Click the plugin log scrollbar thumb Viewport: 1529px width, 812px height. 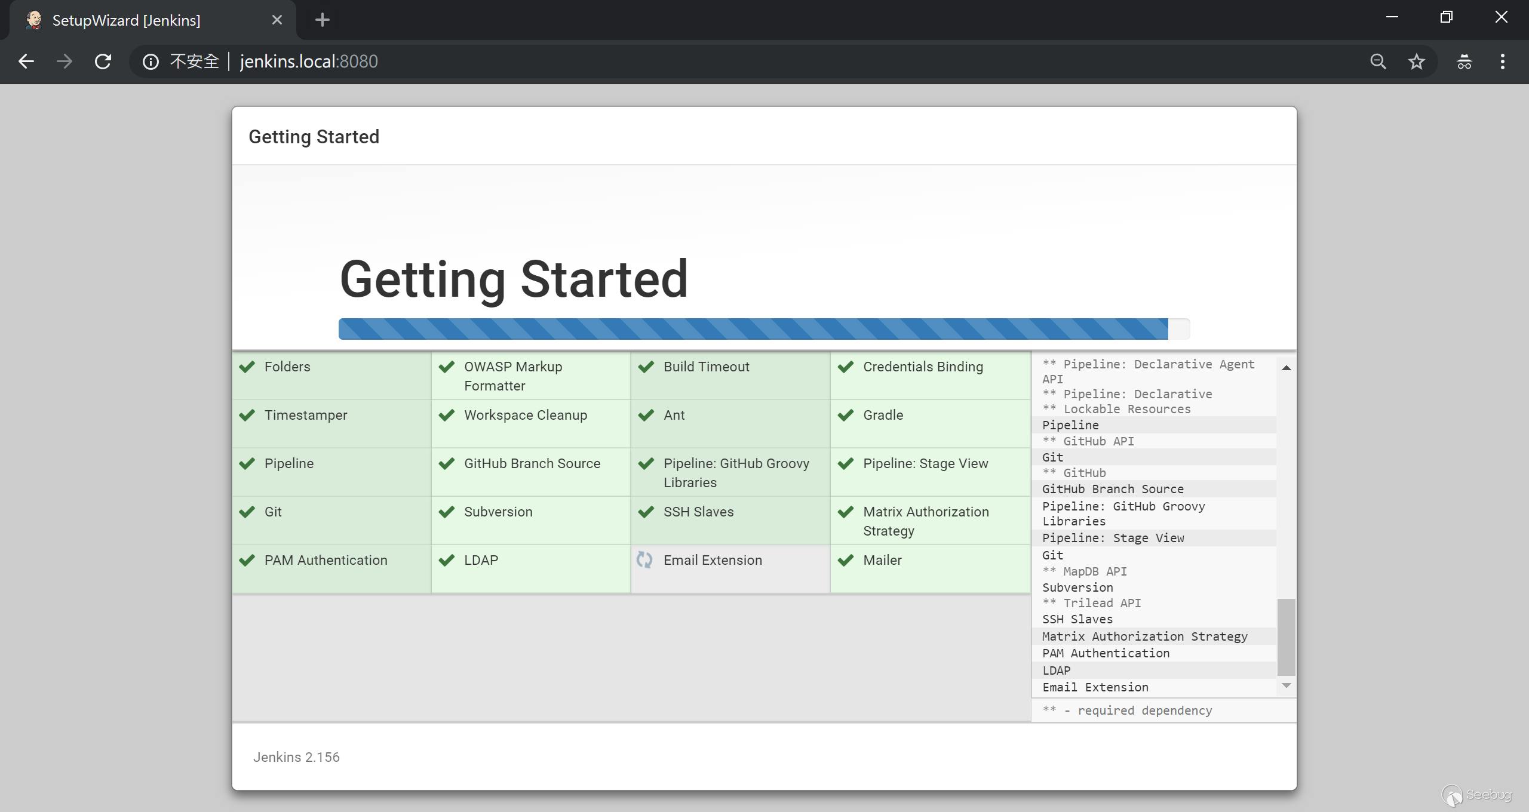point(1286,636)
